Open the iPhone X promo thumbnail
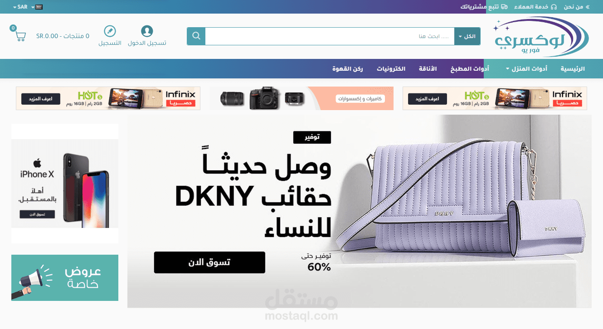Screen dimensions: 603x329 coord(65,184)
